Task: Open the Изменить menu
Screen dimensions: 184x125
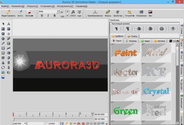Action: pos(18,6)
